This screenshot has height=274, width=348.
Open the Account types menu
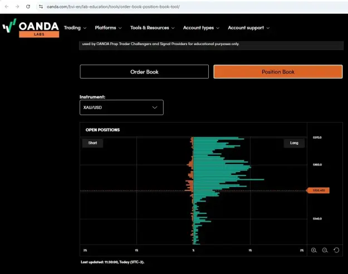point(201,28)
